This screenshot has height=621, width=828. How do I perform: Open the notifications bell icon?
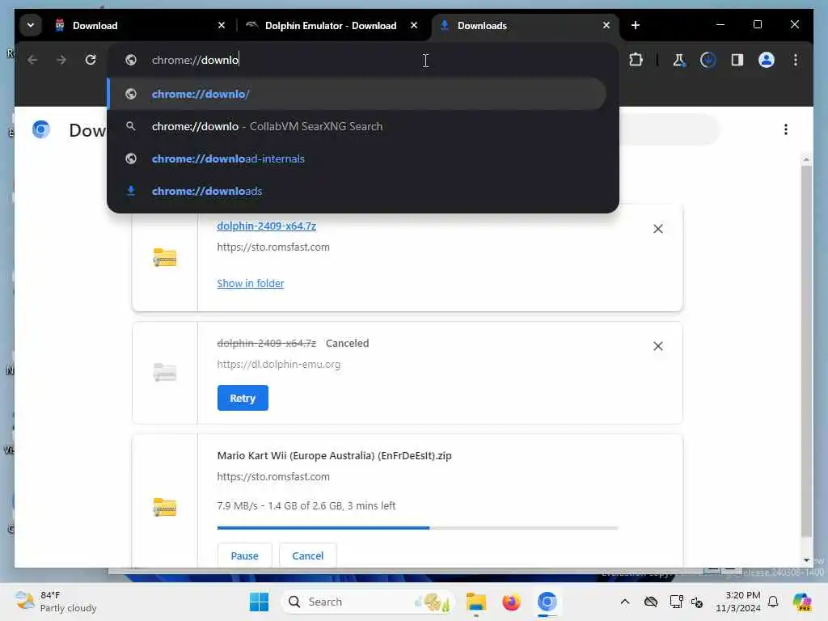click(x=773, y=602)
